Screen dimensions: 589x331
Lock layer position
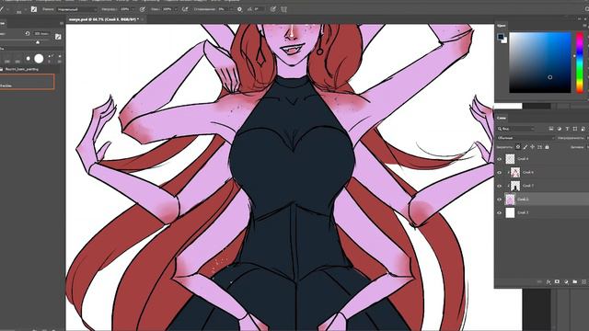tap(532, 147)
